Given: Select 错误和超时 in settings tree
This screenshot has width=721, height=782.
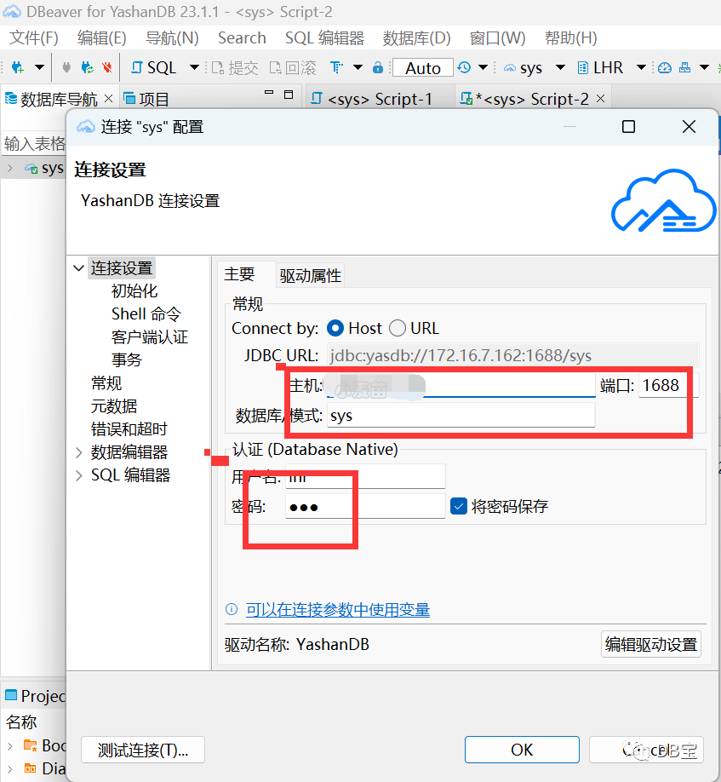Looking at the screenshot, I should [x=129, y=429].
